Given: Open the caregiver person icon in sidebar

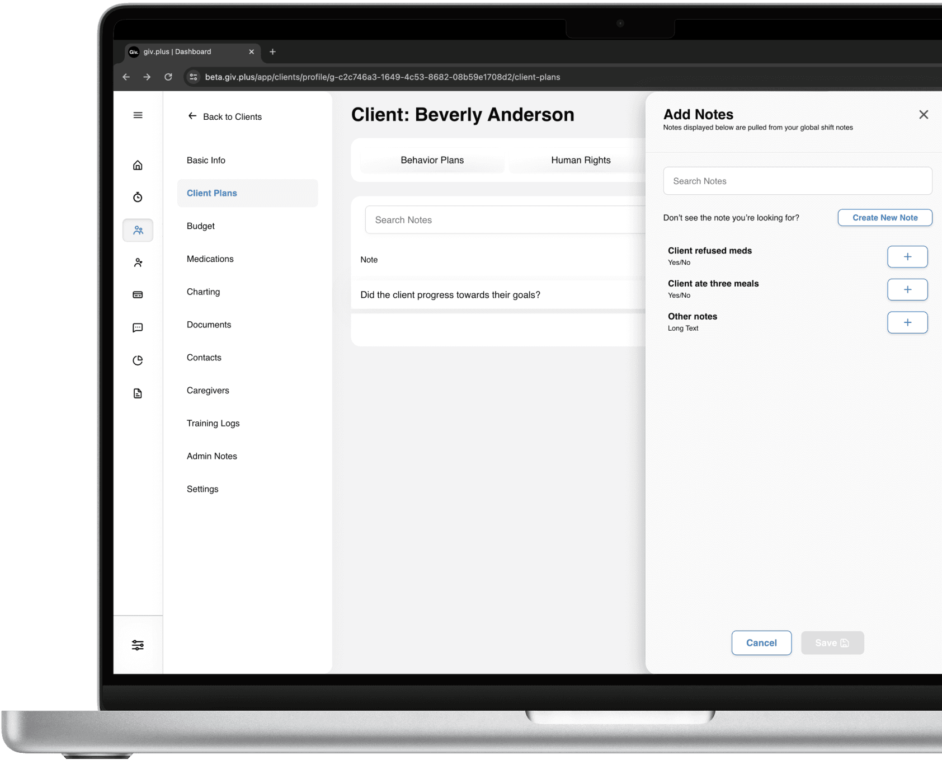Looking at the screenshot, I should [x=138, y=262].
